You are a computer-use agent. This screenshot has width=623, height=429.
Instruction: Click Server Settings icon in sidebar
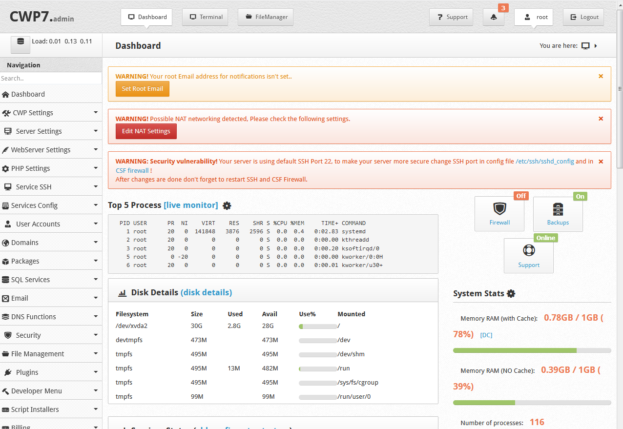pyautogui.click(x=8, y=131)
